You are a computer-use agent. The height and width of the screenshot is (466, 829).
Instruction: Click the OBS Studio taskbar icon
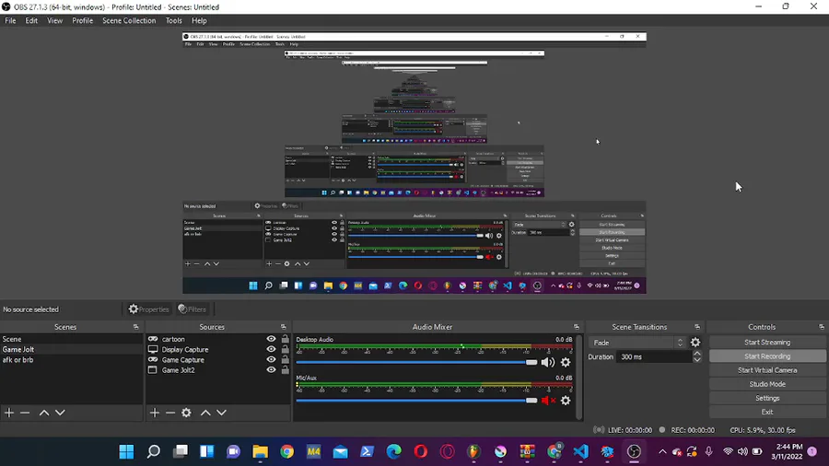tap(634, 452)
